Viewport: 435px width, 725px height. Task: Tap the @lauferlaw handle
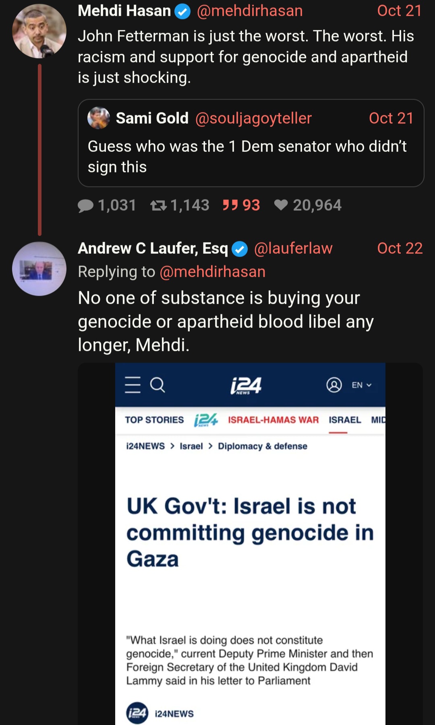(x=293, y=249)
